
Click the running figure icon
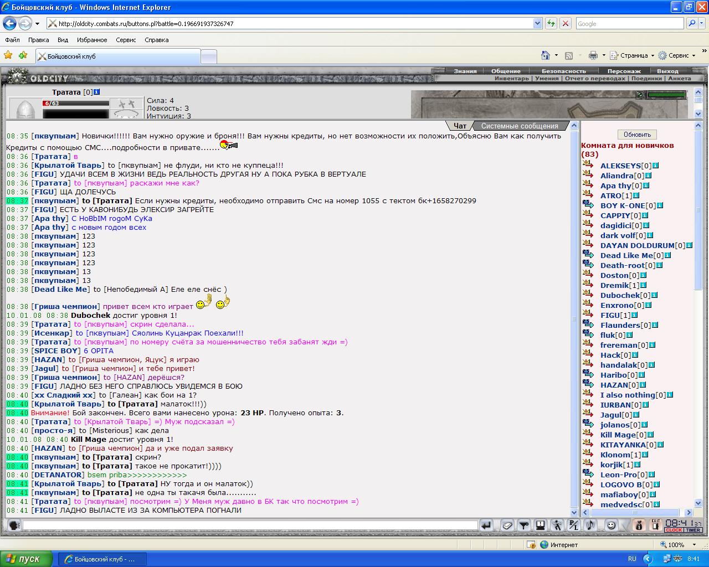coord(557,525)
